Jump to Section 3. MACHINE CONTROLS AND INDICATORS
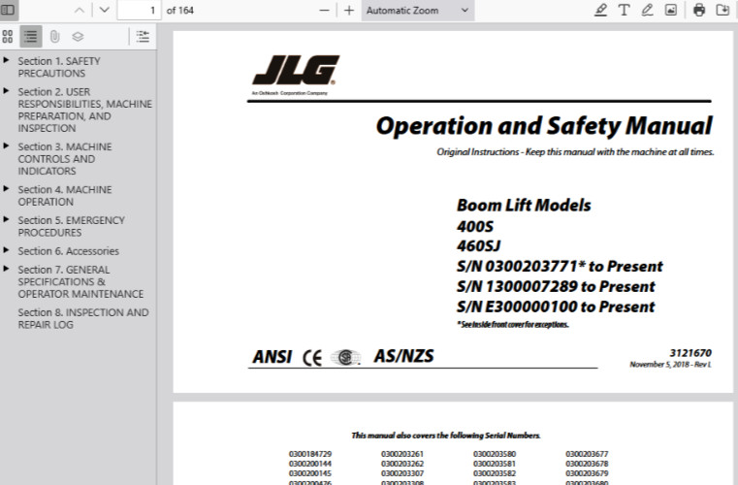This screenshot has height=485, width=738. 64,159
